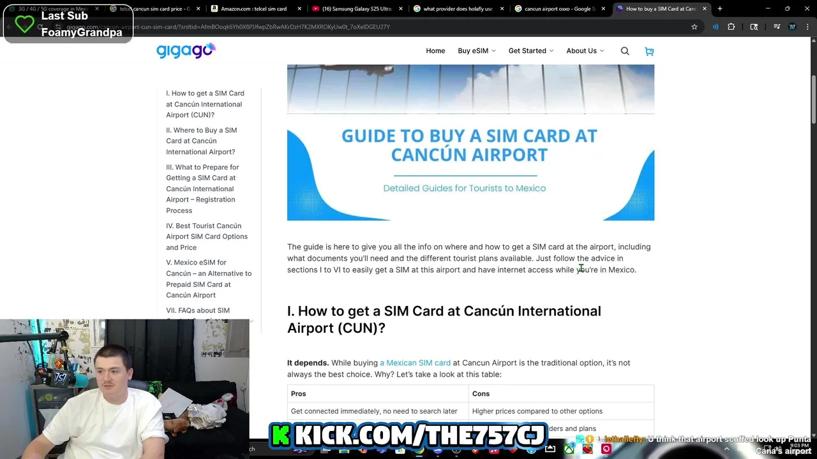817x459 pixels.
Task: Open the browser Extensions puzzle icon
Action: pyautogui.click(x=731, y=27)
